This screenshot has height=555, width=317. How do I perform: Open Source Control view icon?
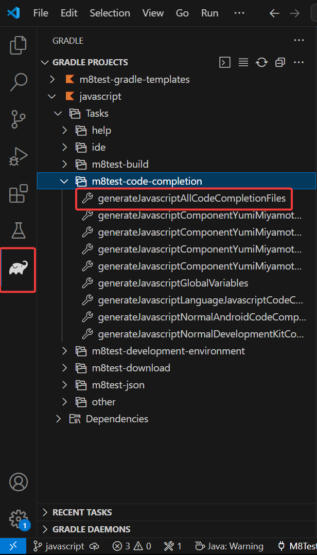19,119
